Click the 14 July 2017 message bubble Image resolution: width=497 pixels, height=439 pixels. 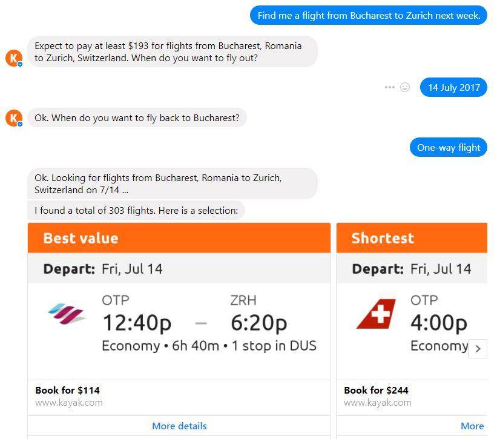click(x=453, y=87)
